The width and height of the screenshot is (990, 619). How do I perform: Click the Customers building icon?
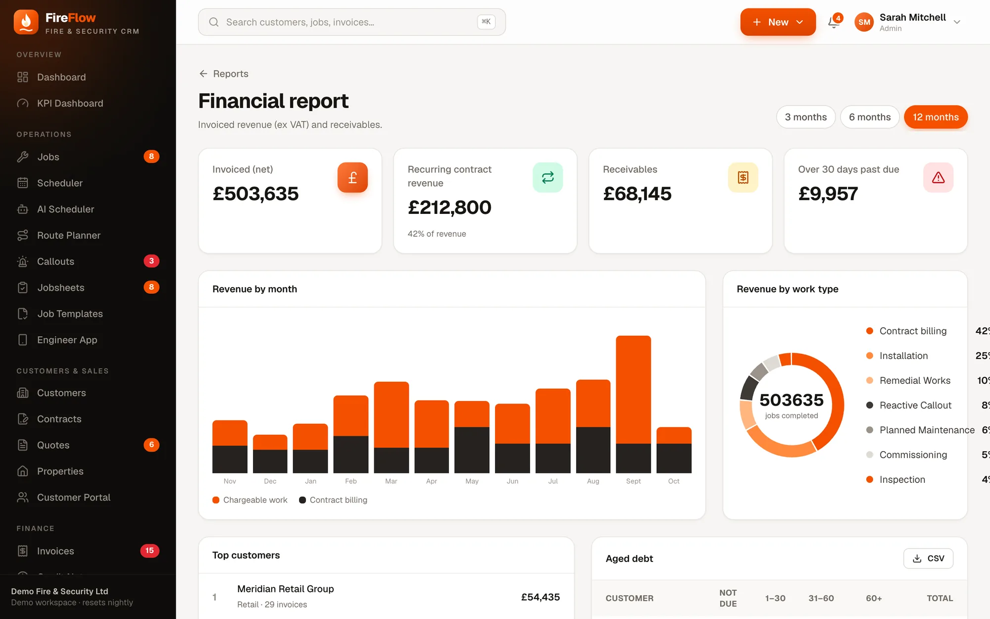23,393
